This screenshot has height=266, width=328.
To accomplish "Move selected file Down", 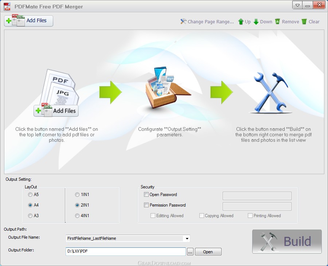I will (x=263, y=21).
